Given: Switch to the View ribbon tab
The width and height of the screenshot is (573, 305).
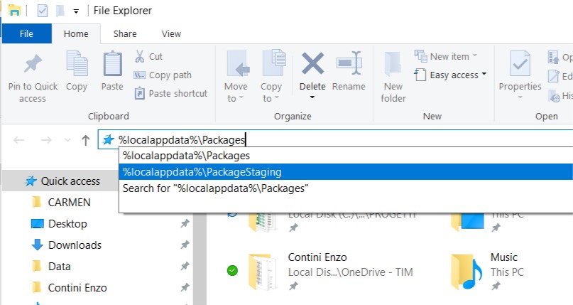Looking at the screenshot, I should tap(171, 33).
